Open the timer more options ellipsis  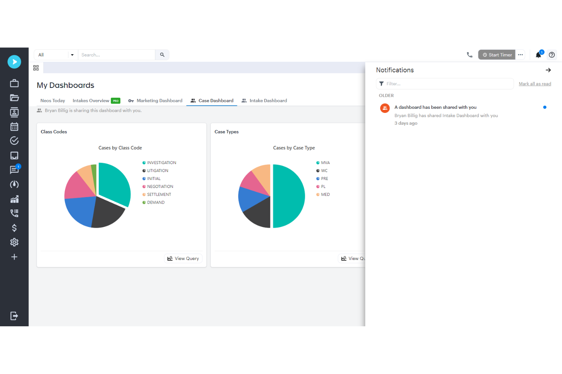pyautogui.click(x=521, y=55)
